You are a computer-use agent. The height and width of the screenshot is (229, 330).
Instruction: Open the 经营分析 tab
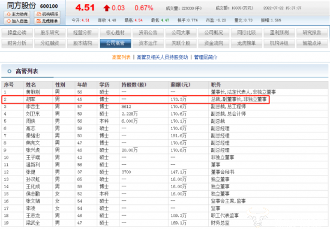83,32
